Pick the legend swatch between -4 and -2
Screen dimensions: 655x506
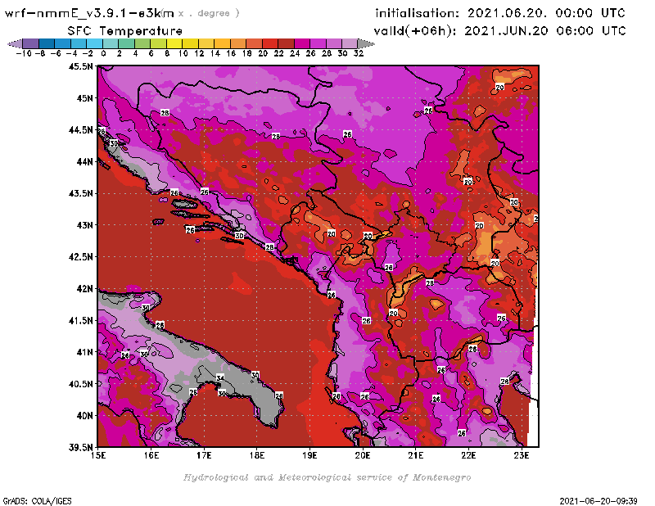79,43
